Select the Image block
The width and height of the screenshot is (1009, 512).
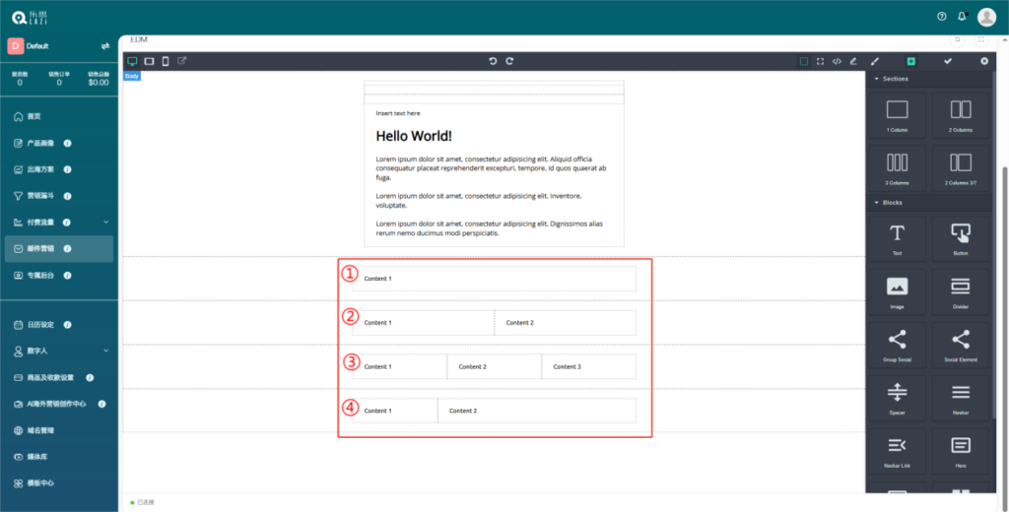click(897, 290)
